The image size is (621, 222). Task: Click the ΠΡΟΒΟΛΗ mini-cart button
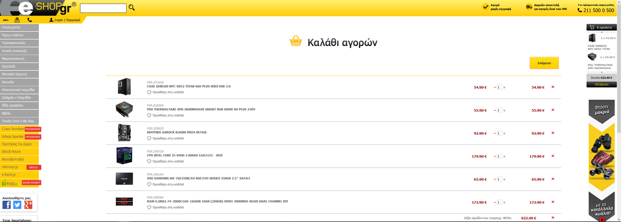(601, 84)
